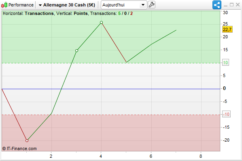
Task: Open the Aujourd'hui period dropdown
Action: [124, 5]
